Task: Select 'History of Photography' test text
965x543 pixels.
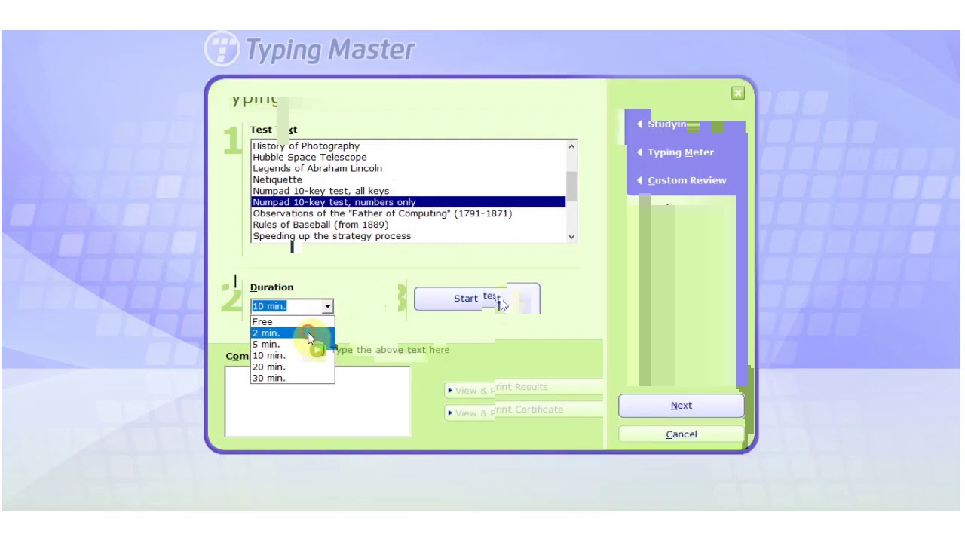Action: [408, 146]
